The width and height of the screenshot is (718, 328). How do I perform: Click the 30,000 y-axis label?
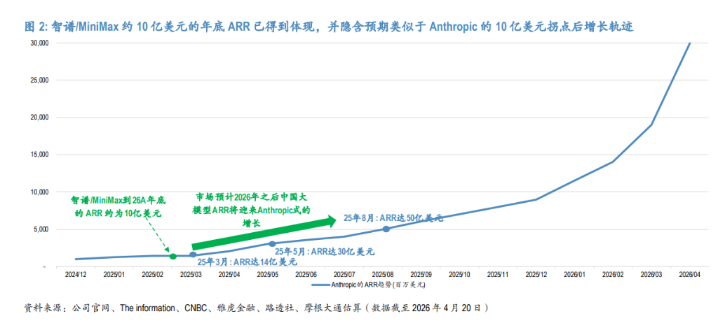37,43
